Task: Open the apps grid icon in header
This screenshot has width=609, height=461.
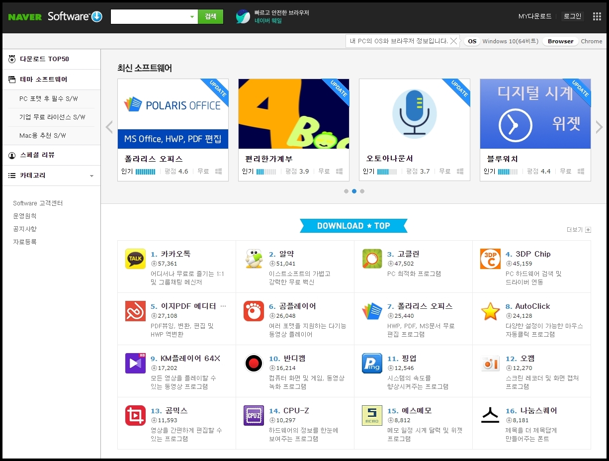Action: pos(597,16)
